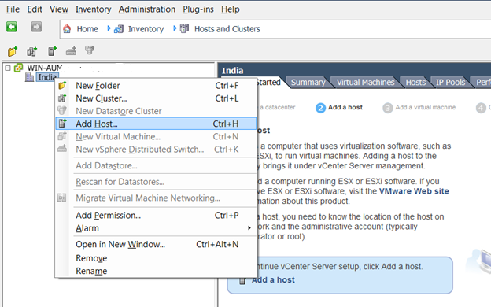491x307 pixels.
Task: Click the New Folder icon in the context menu
Action: click(x=62, y=85)
